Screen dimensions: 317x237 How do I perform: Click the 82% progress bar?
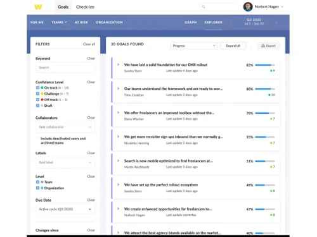click(x=265, y=65)
